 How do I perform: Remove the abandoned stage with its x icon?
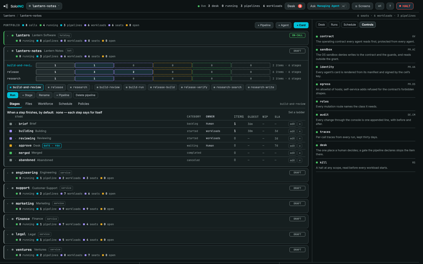[x=300, y=160]
